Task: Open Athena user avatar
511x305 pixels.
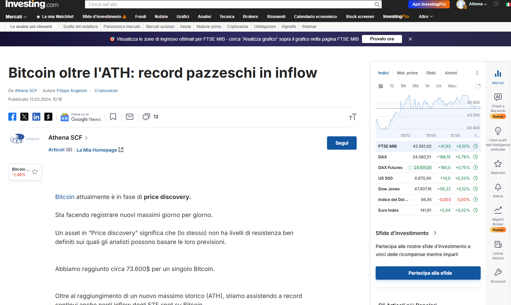Action: tap(461, 4)
